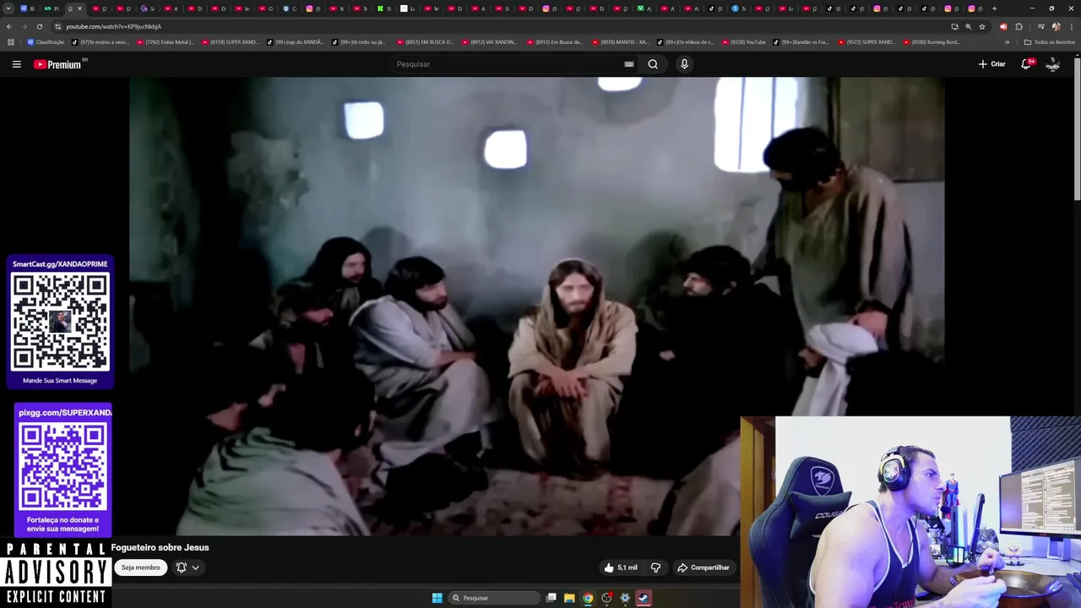Open Chrome extensions puzzle icon
The image size is (1081, 608).
coord(1019,26)
